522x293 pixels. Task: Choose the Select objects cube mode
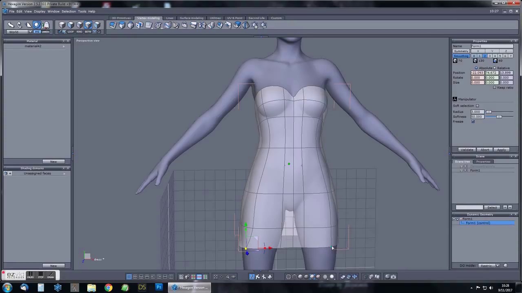(x=62, y=25)
